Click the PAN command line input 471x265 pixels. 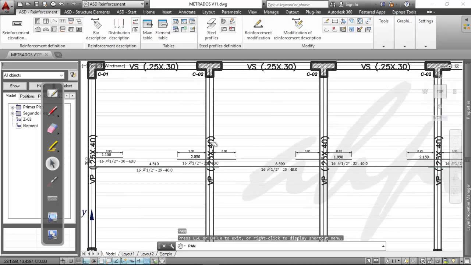pyautogui.click(x=283, y=246)
